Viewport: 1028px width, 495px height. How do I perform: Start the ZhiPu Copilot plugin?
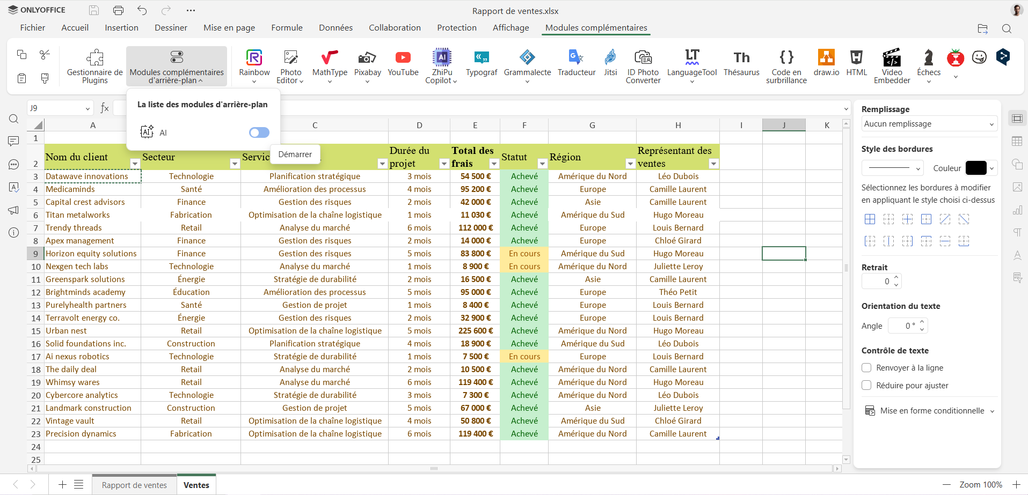(x=442, y=66)
